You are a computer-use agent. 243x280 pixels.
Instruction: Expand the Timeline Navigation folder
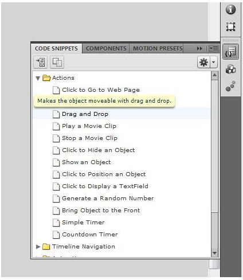38,247
